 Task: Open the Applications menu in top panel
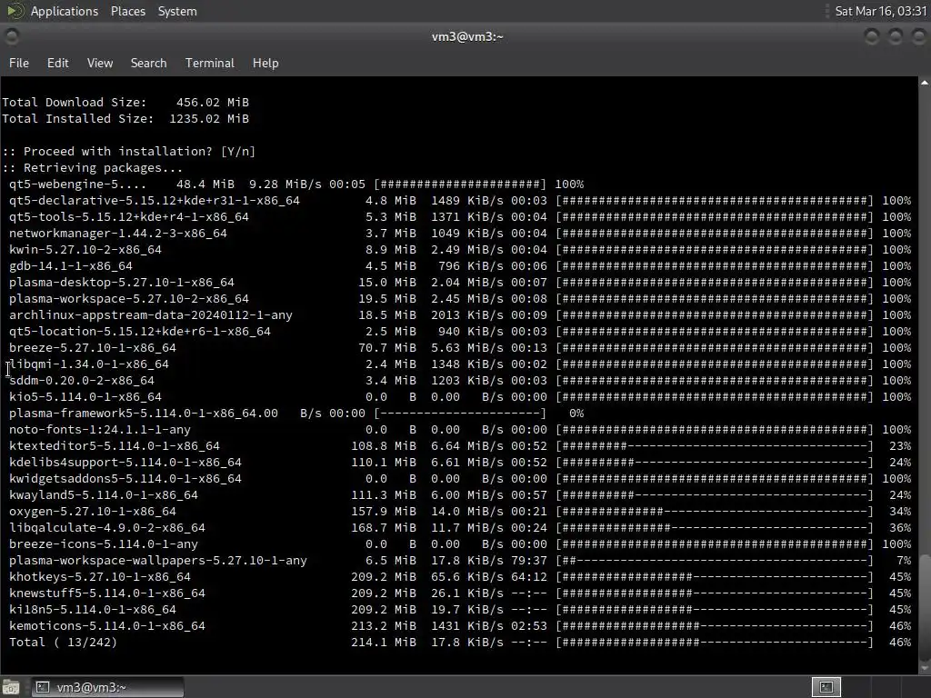[x=65, y=11]
